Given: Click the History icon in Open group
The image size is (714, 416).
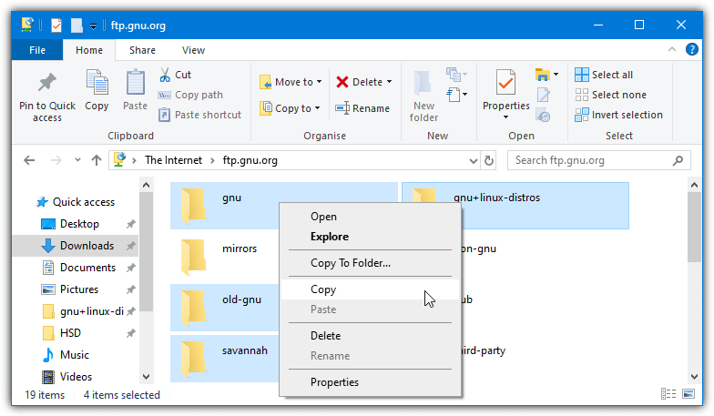Looking at the screenshot, I should (543, 115).
